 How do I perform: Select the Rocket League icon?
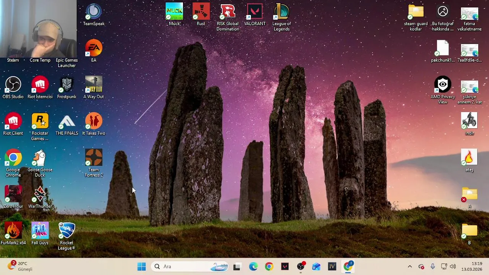[66, 236]
